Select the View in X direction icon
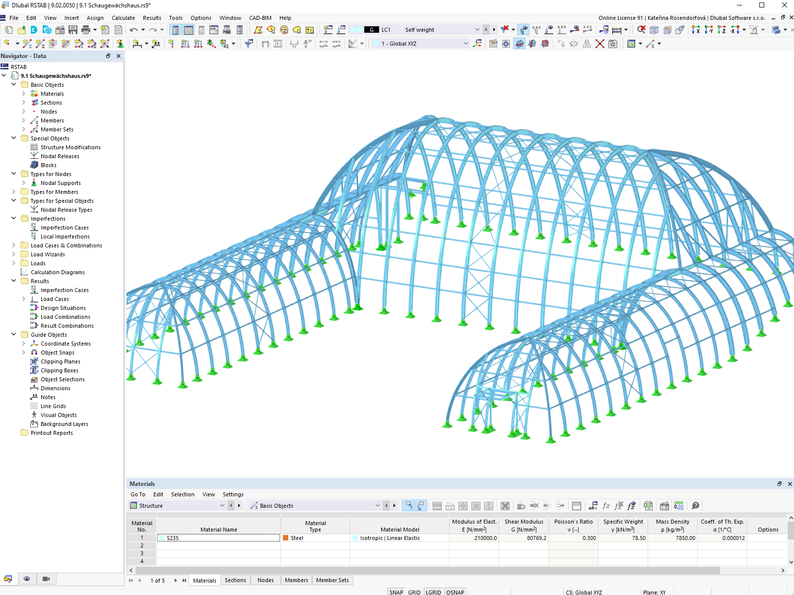794x595 pixels. (696, 30)
